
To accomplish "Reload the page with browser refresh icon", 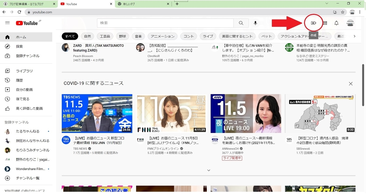I will coord(20,12).
